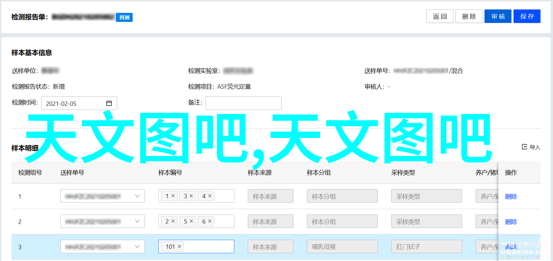Screen dimensions: 553x261
Task: Click 样本来源 field in row 3
Action: coord(270,246)
